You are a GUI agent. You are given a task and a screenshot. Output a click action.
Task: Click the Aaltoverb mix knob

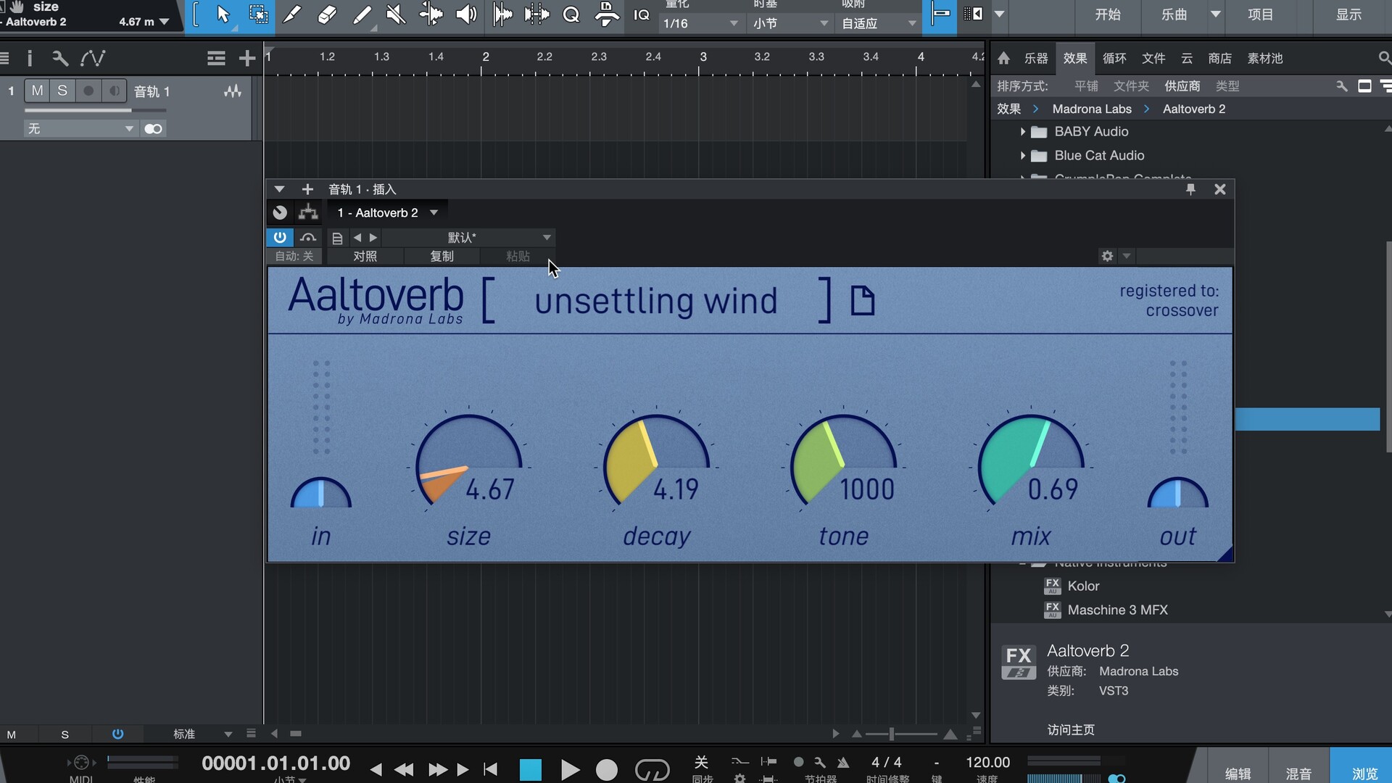tap(1030, 461)
